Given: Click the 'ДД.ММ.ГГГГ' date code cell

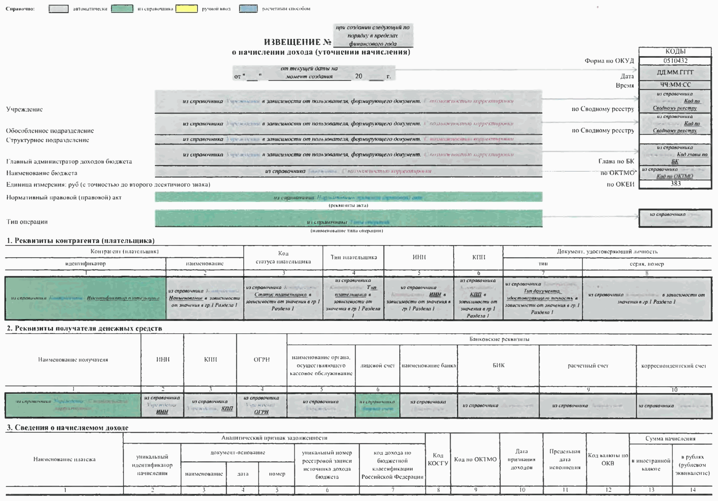Looking at the screenshot, I should coord(675,73).
